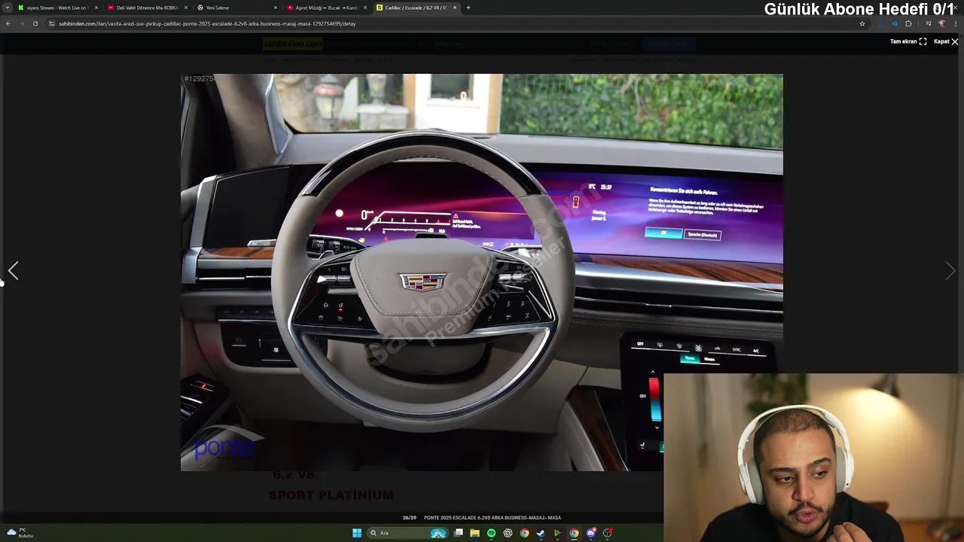Show the previous gallery photo with left arrow
964x542 pixels.
[13, 270]
